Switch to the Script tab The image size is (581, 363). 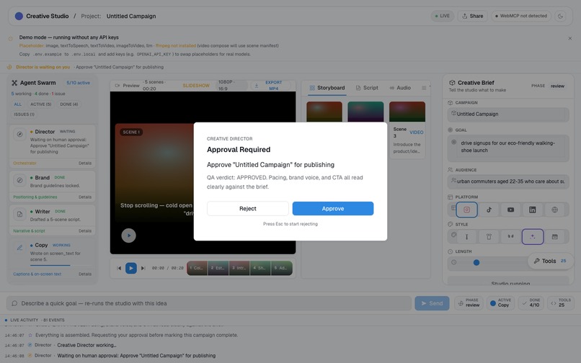(x=367, y=88)
